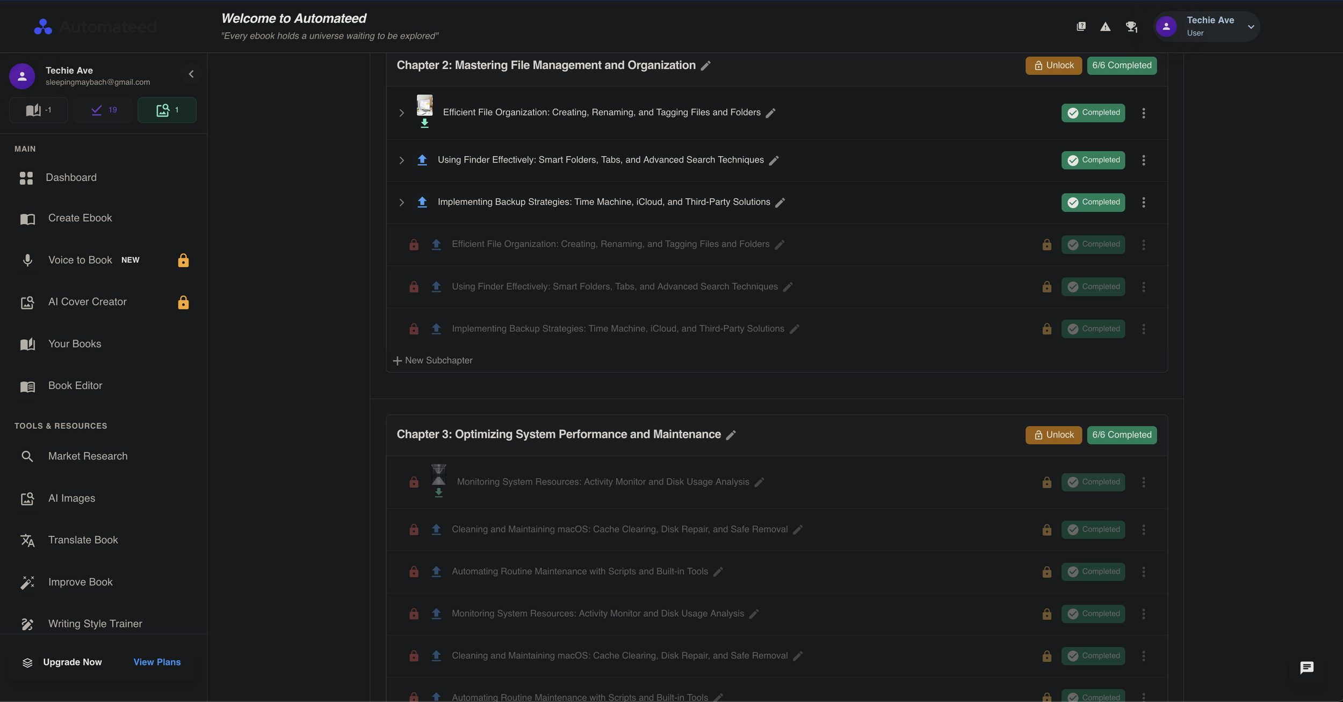Expand the Implementing Backup Strategies subchapter

pos(401,202)
